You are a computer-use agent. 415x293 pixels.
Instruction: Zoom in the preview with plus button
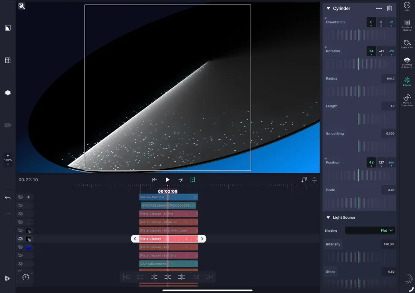point(8,156)
